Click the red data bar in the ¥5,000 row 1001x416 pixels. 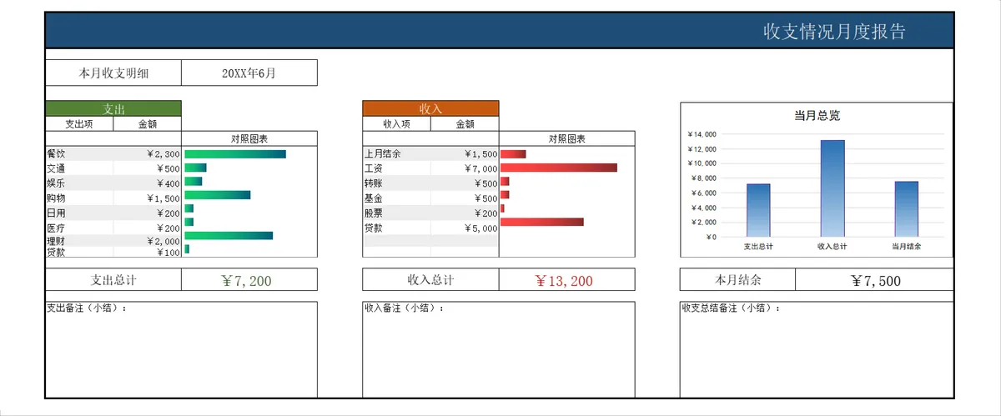point(542,222)
